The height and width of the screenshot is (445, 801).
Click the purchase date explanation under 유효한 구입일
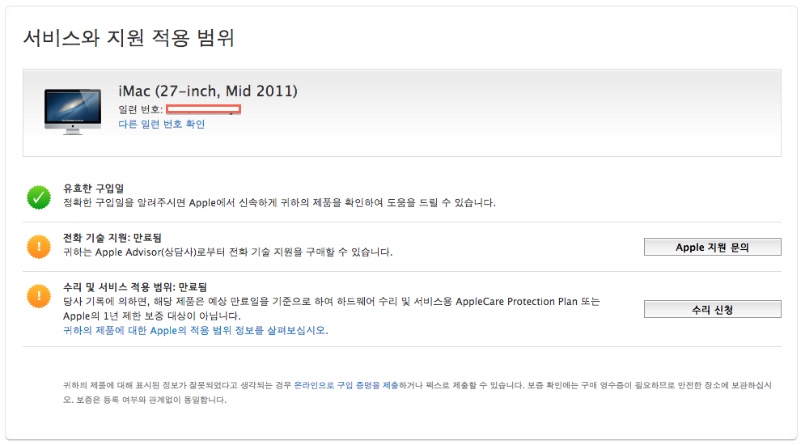279,202
